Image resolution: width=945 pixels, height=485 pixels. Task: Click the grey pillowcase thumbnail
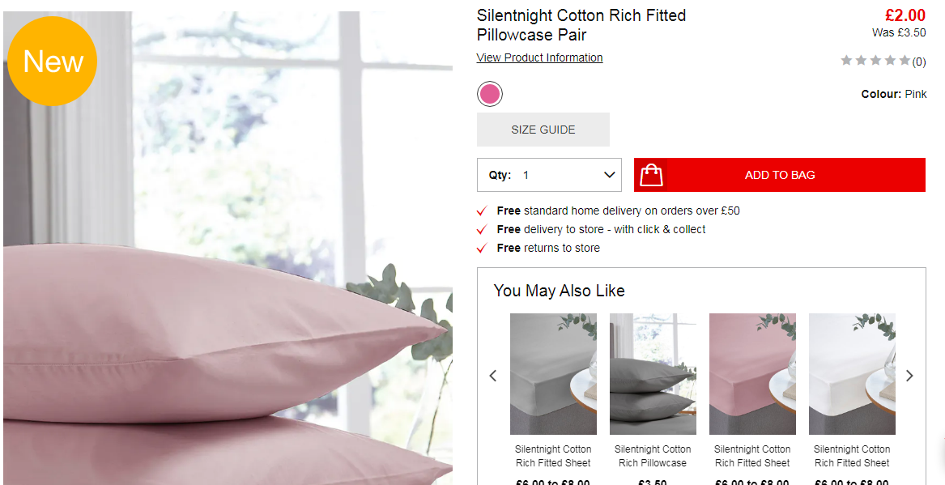click(653, 373)
